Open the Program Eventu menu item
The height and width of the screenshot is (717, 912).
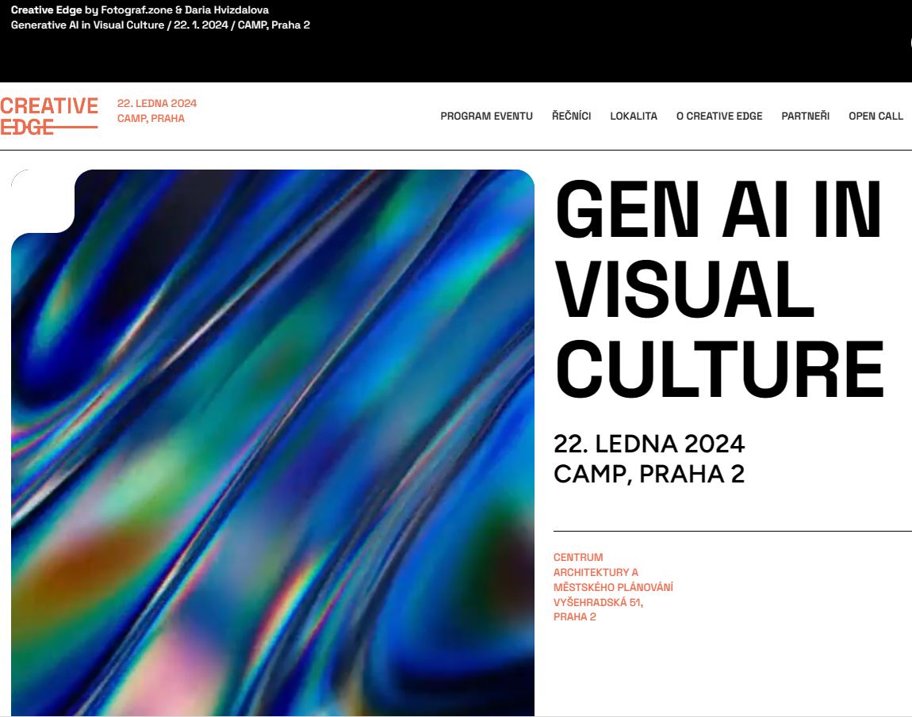click(486, 116)
